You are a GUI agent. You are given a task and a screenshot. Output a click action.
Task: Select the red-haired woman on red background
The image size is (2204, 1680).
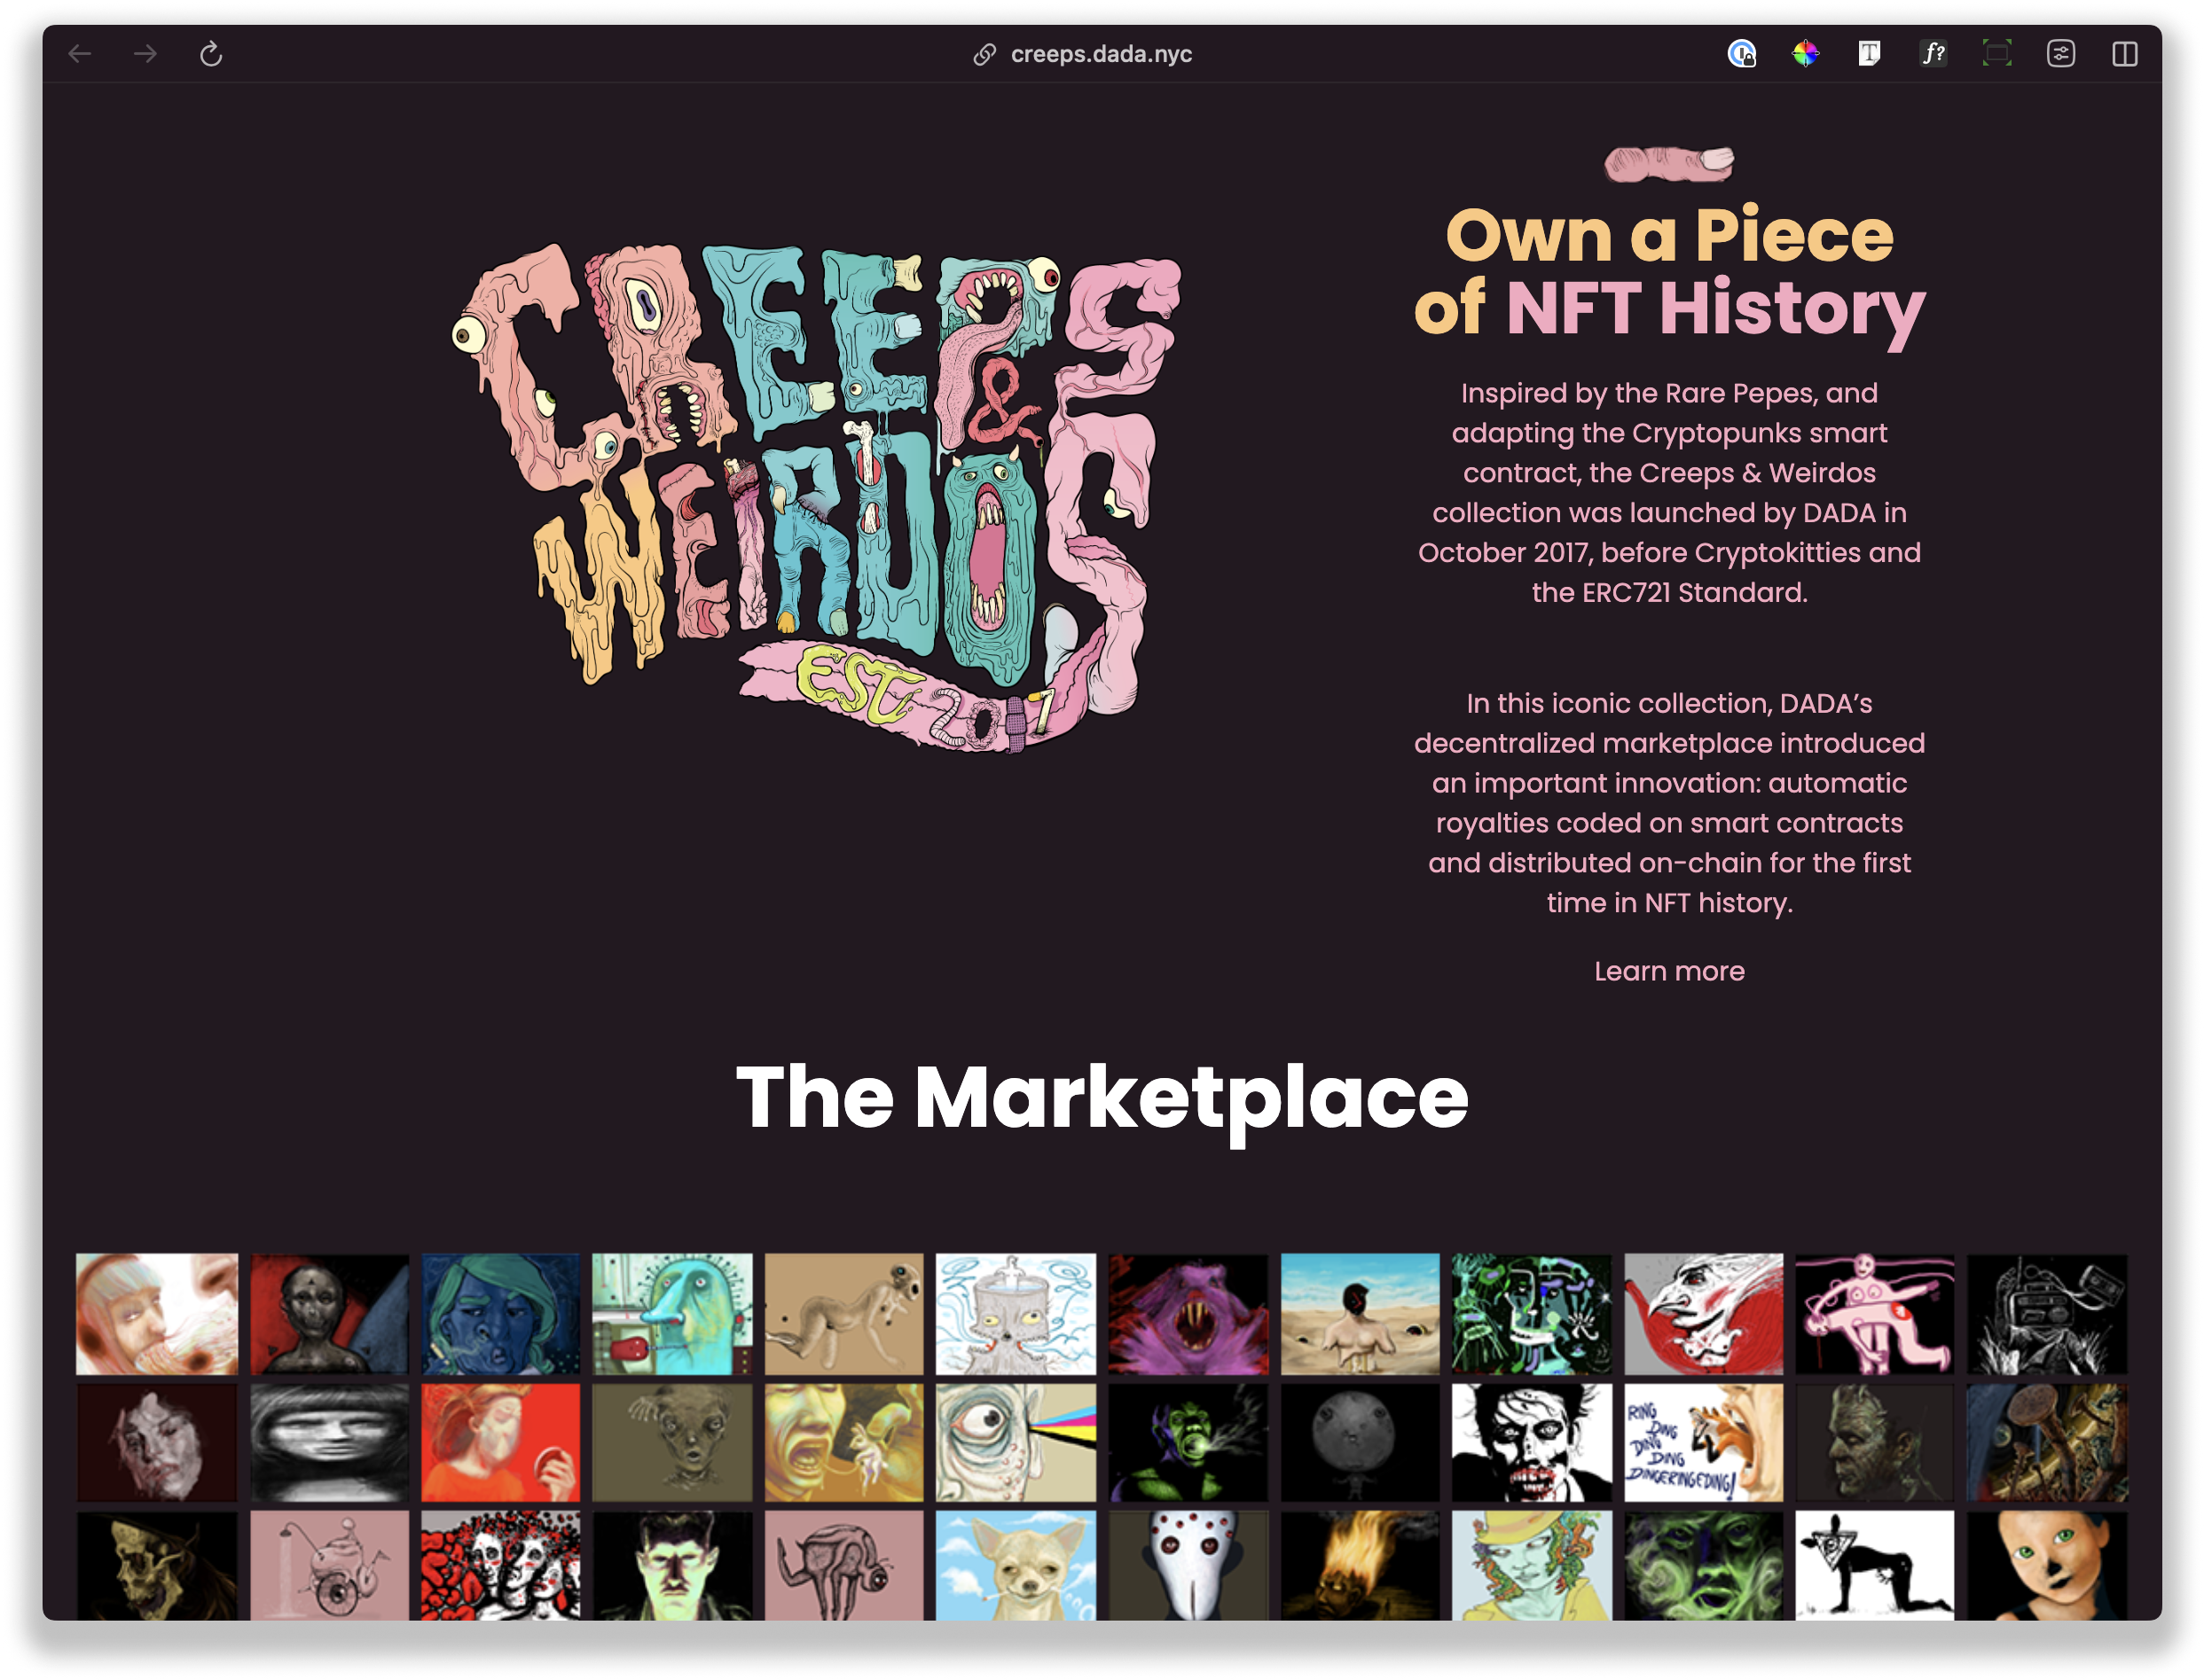[x=500, y=1442]
